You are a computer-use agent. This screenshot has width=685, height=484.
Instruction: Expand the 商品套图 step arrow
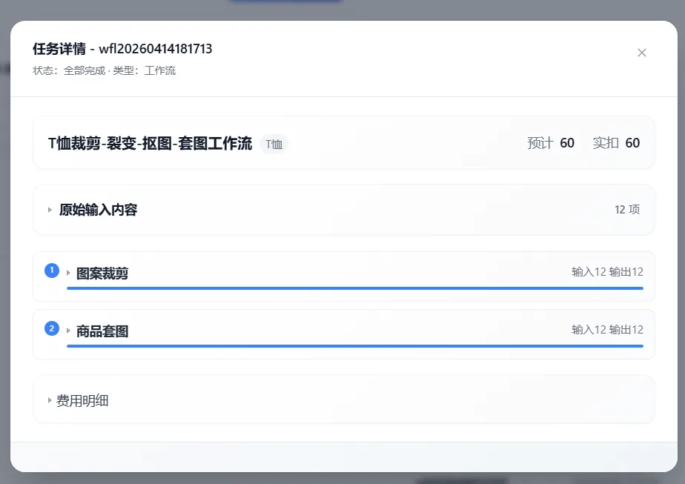point(68,331)
